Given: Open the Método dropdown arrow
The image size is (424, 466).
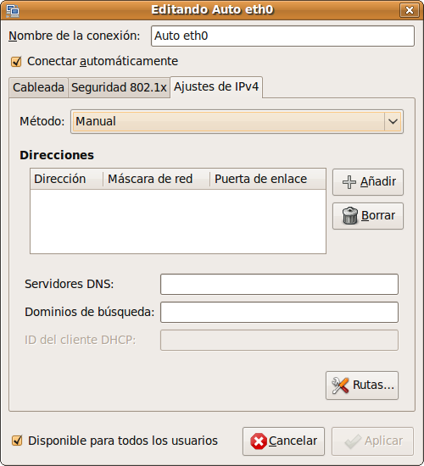Looking at the screenshot, I should [x=393, y=121].
